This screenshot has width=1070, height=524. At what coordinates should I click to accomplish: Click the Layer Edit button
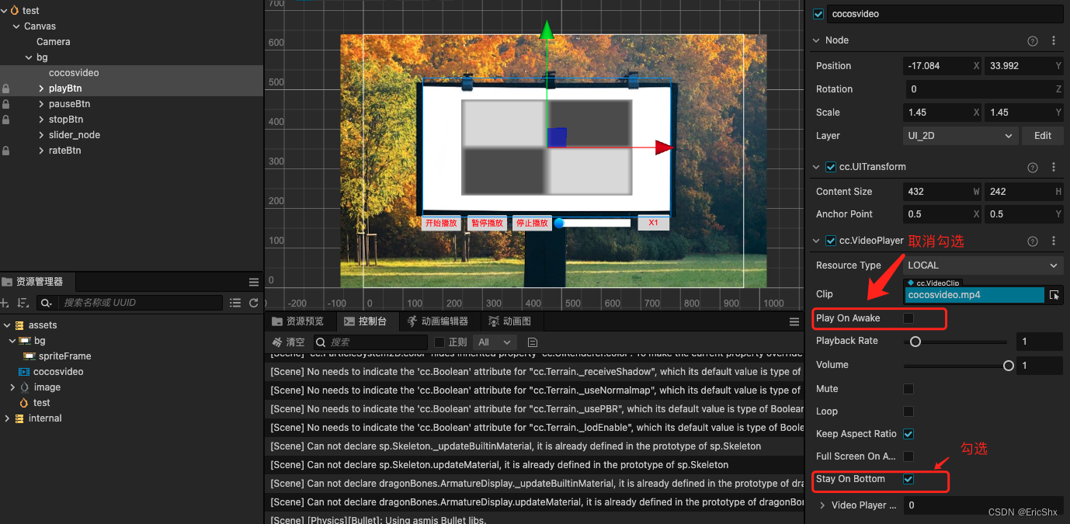tap(1043, 136)
